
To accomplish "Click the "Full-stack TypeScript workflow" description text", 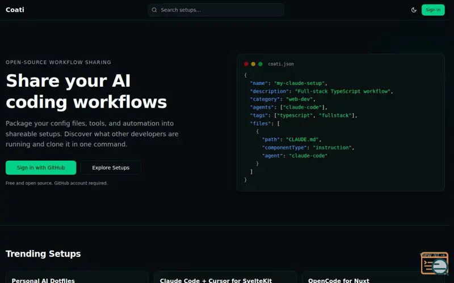I will [x=343, y=91].
